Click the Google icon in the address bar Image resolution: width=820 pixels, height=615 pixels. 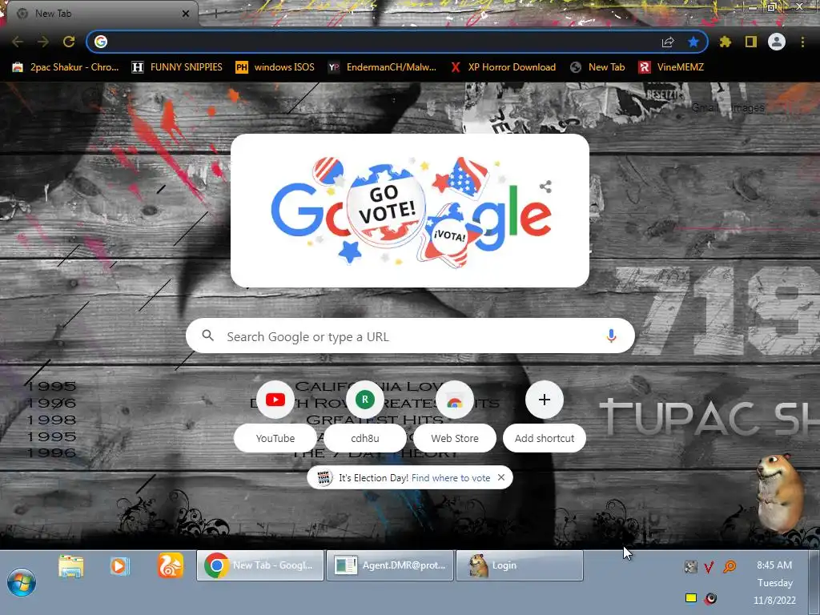coord(101,42)
